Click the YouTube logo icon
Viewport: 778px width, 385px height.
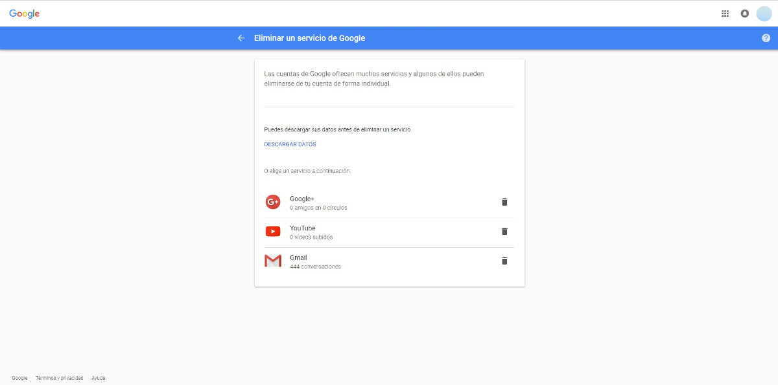(x=273, y=232)
